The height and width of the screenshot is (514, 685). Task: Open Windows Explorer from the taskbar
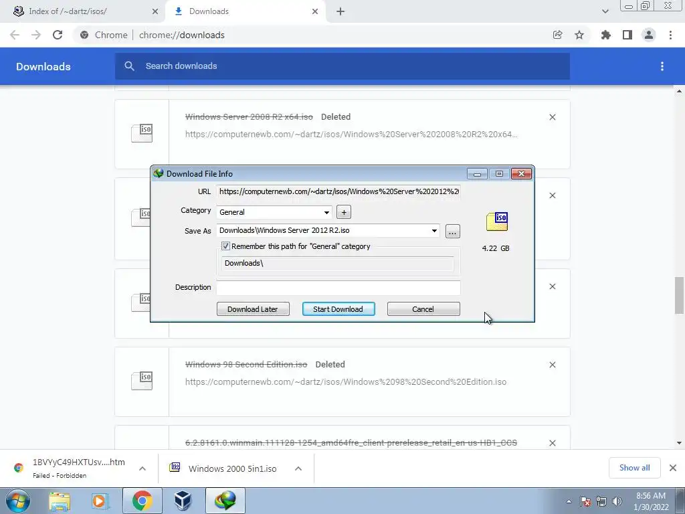pos(60,501)
